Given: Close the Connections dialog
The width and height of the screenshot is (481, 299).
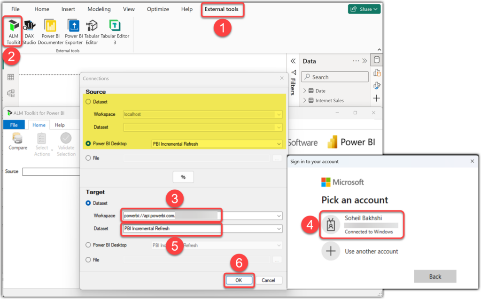Looking at the screenshot, I should (x=282, y=78).
